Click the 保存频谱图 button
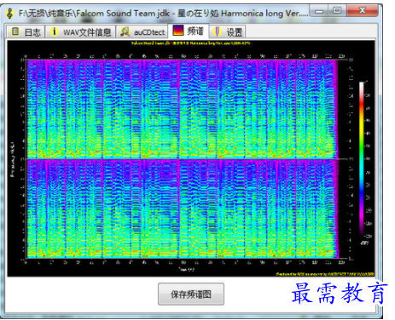The height and width of the screenshot is (320, 395). [191, 294]
